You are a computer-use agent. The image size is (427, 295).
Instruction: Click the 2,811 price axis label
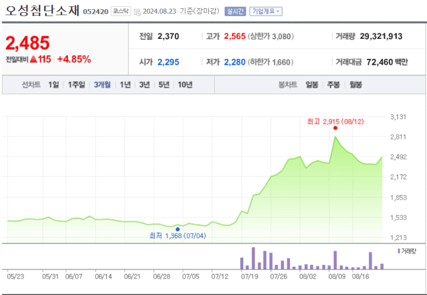click(x=398, y=137)
